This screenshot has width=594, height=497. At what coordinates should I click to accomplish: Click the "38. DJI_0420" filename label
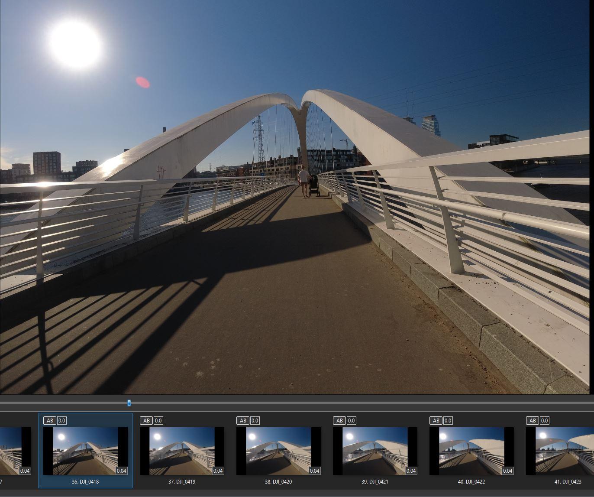[x=278, y=481]
